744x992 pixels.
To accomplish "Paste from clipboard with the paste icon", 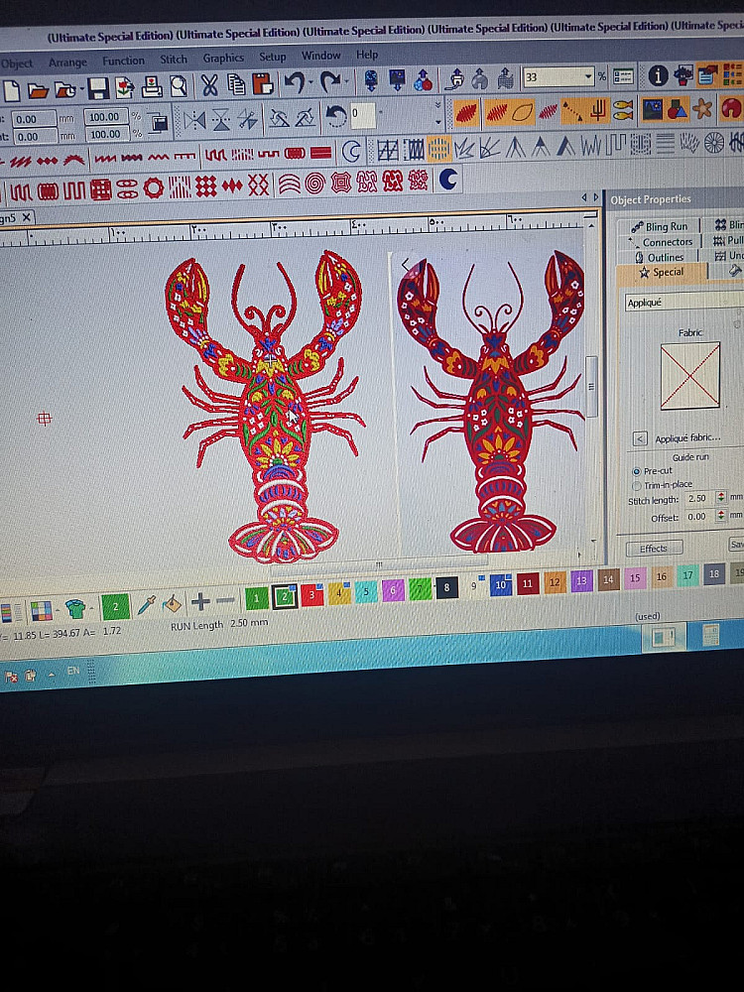I will (263, 83).
